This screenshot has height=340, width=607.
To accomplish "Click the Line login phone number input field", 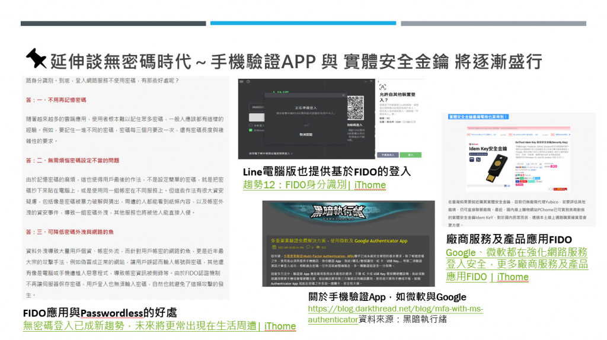I will (257, 107).
